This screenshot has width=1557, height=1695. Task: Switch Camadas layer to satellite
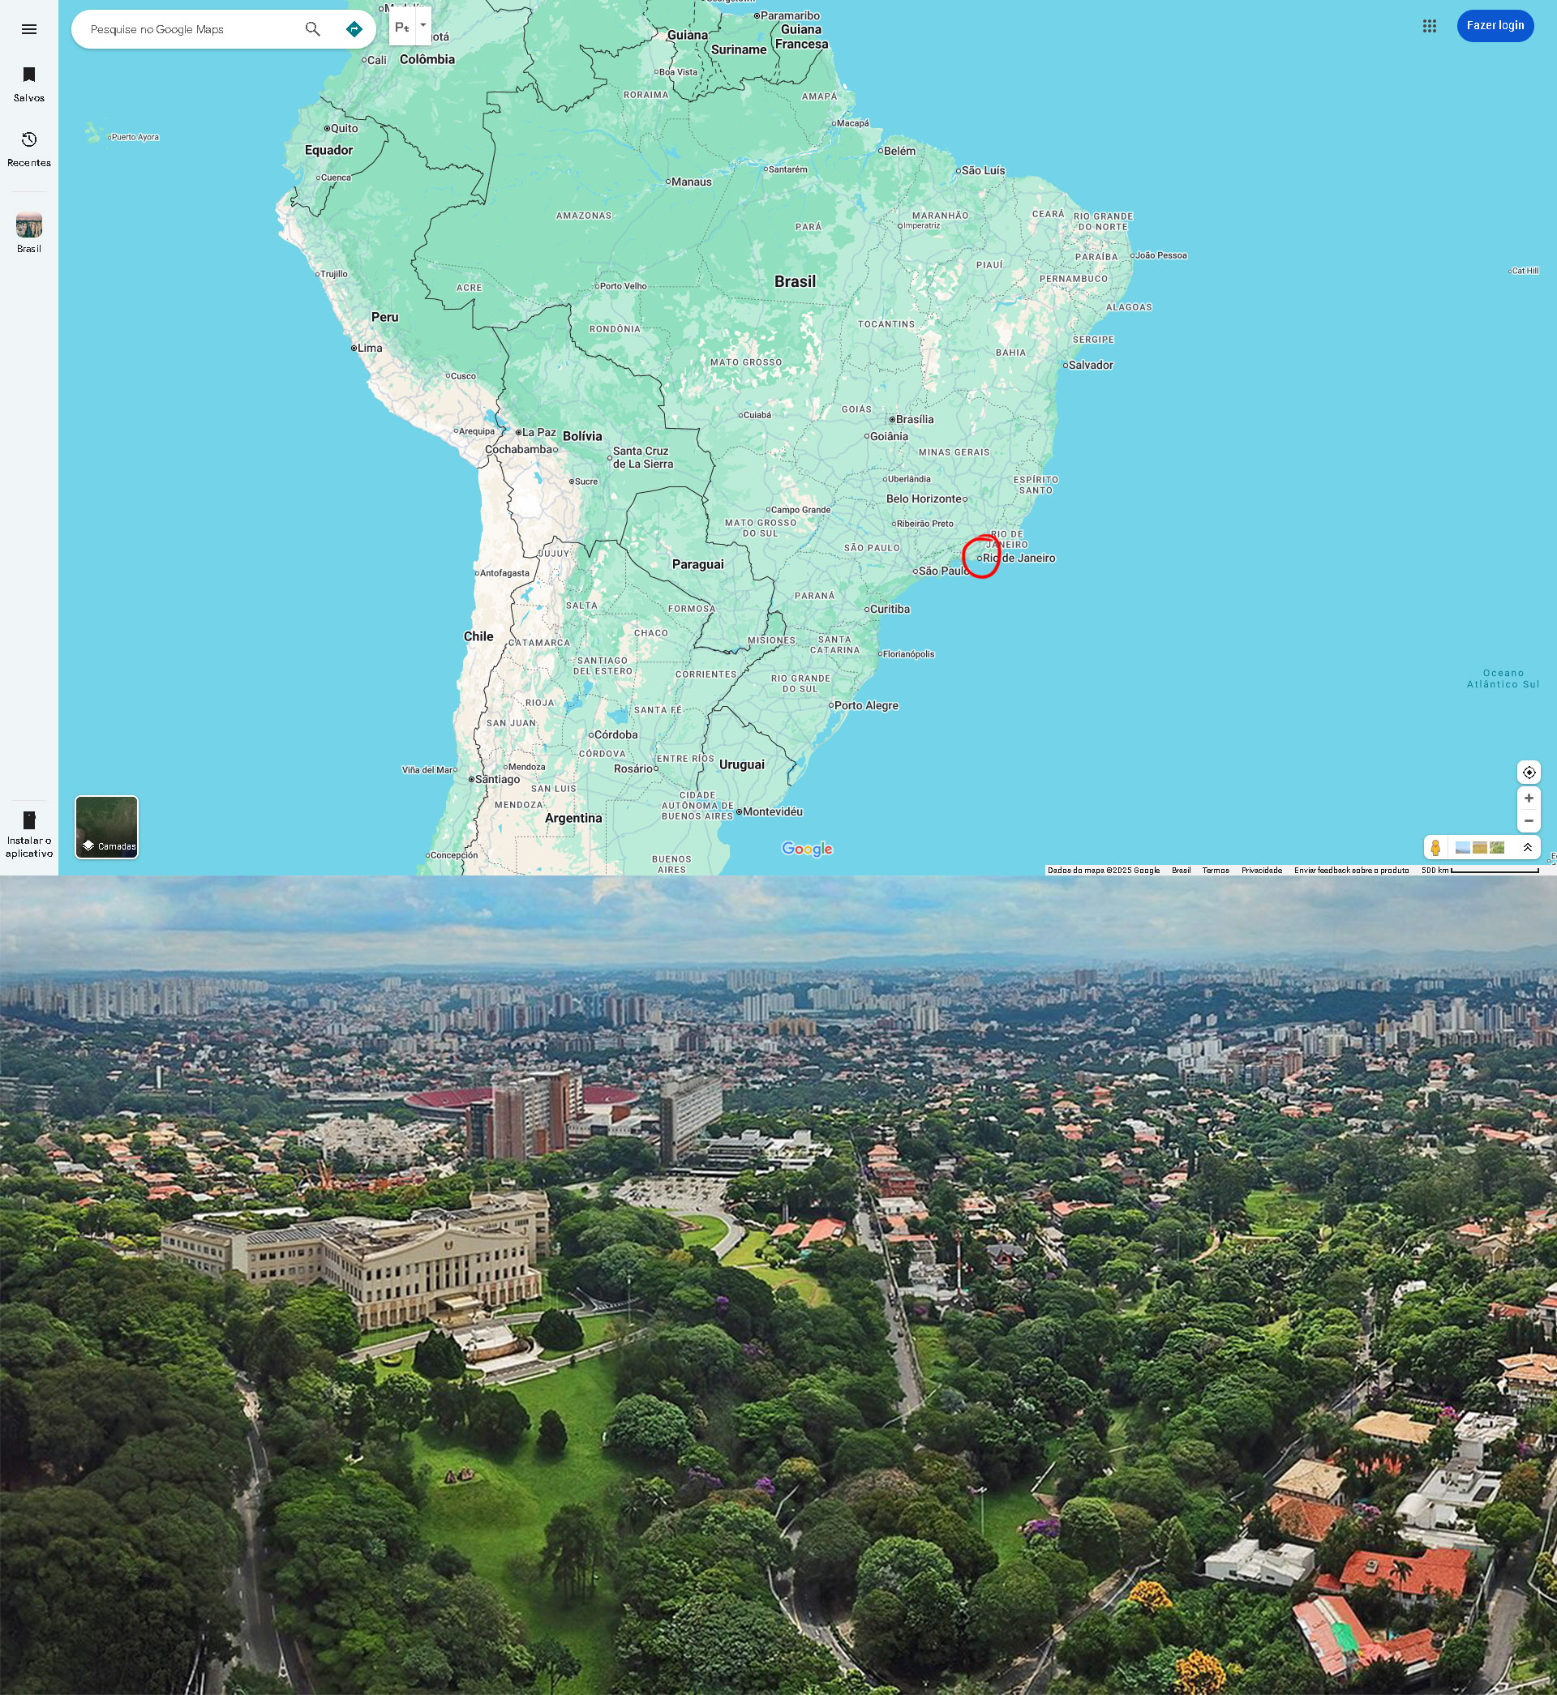[107, 827]
